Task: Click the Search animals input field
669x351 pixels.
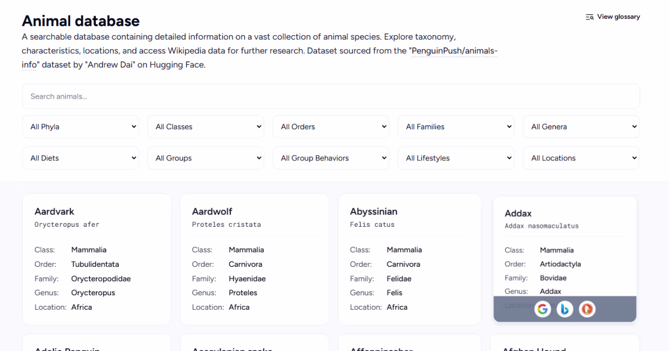Action: pyautogui.click(x=331, y=96)
